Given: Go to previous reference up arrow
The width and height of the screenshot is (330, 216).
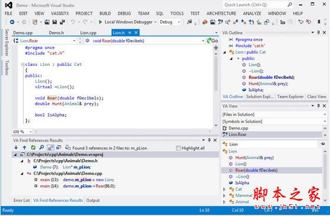Looking at the screenshot, I should (x=24, y=148).
